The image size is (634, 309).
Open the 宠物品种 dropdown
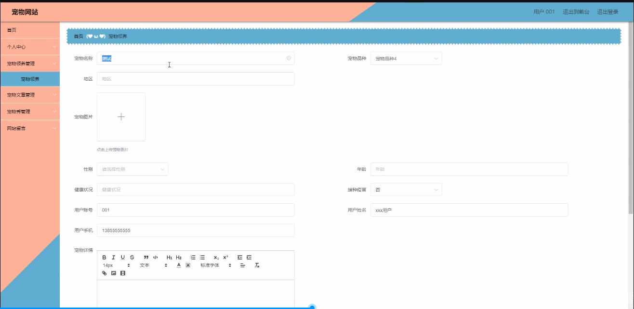click(406, 58)
